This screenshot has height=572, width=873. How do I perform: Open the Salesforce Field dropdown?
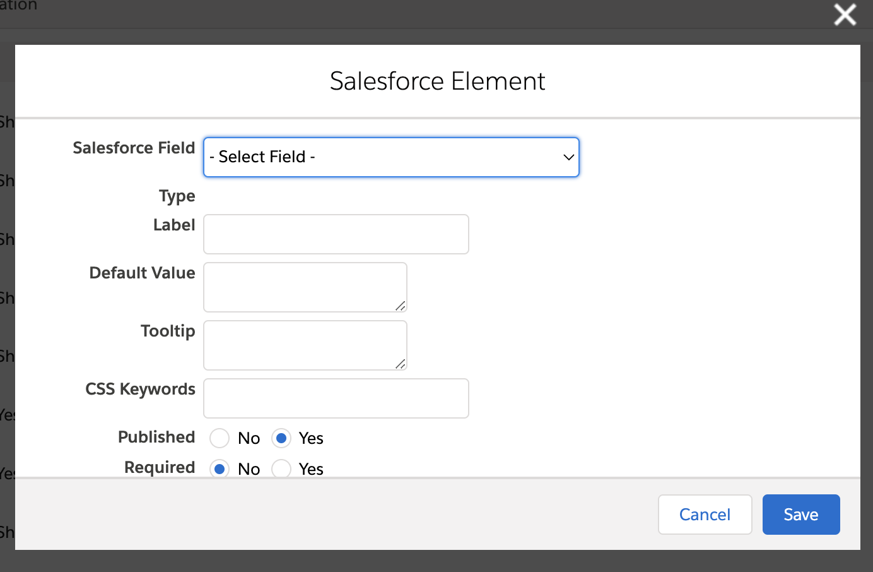tap(391, 157)
